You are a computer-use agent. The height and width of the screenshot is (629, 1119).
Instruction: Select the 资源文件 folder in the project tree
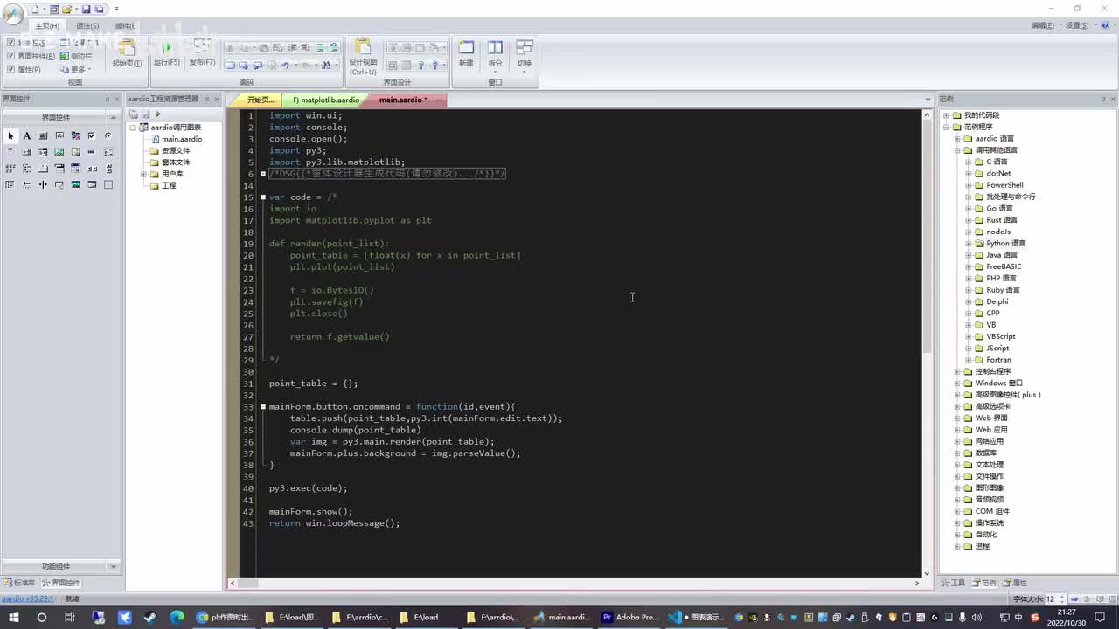coord(175,150)
